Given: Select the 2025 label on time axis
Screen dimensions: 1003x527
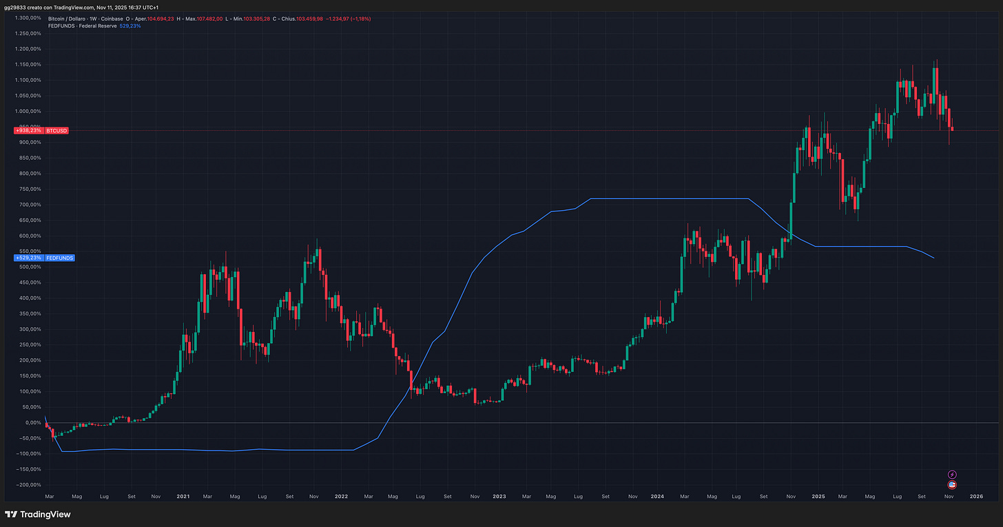Looking at the screenshot, I should pyautogui.click(x=818, y=496).
